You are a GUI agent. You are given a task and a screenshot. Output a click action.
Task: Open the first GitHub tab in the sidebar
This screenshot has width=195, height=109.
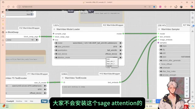tap(3, 28)
